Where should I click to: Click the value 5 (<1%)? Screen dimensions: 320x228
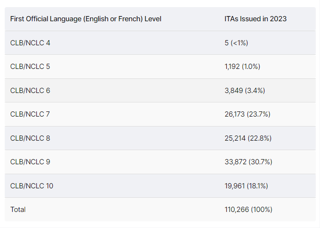tap(236, 42)
